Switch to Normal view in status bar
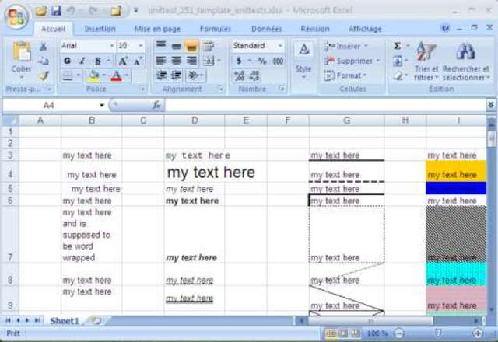This screenshot has height=342, width=498. point(331,333)
